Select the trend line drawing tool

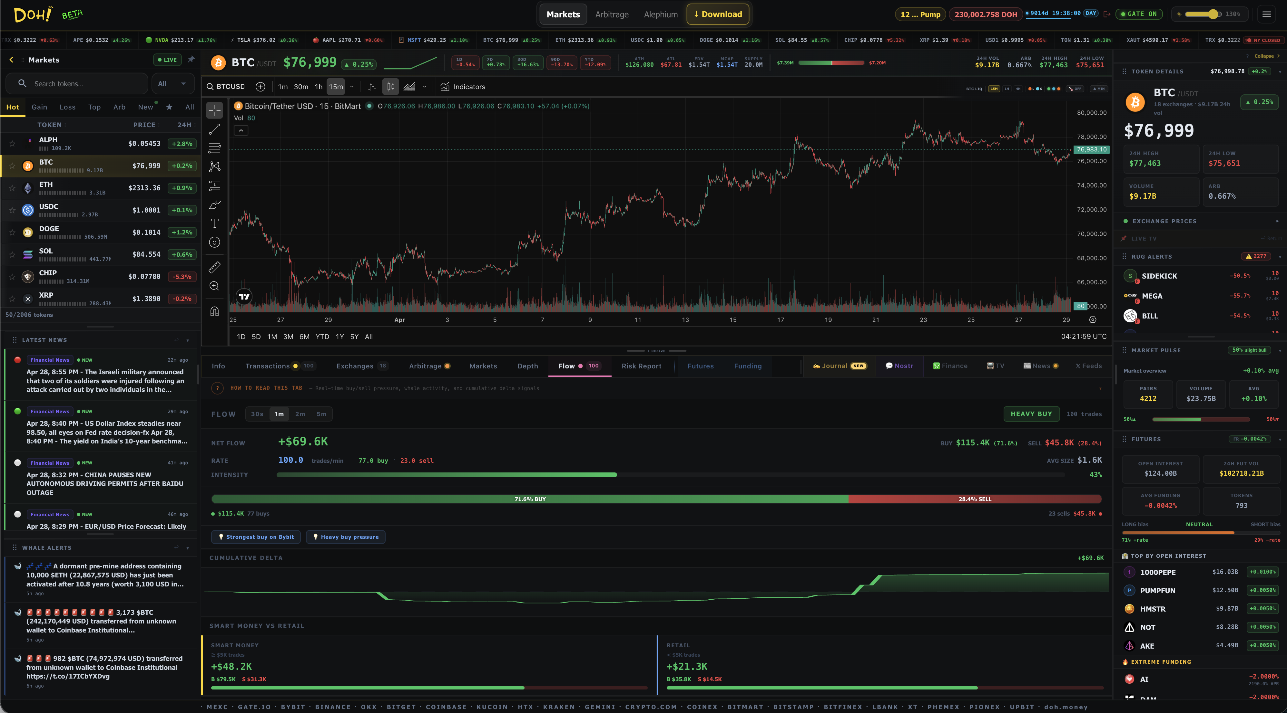(x=214, y=129)
